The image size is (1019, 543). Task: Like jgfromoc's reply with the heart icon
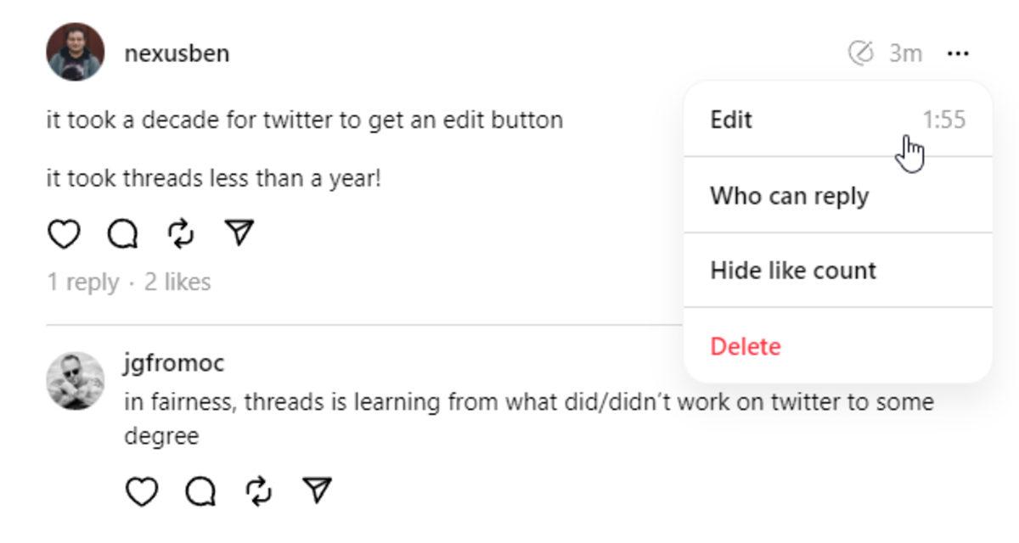[142, 491]
